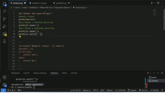The height and width of the screenshot is (93, 165).
Task: Start Go Live server
Action: click(x=143, y=90)
